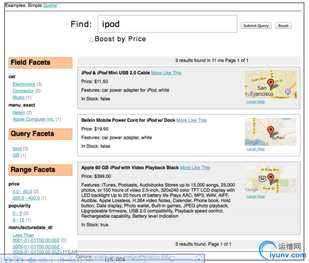Click the Find search input field
Viewport: 309px width, 263px height.
(x=167, y=24)
